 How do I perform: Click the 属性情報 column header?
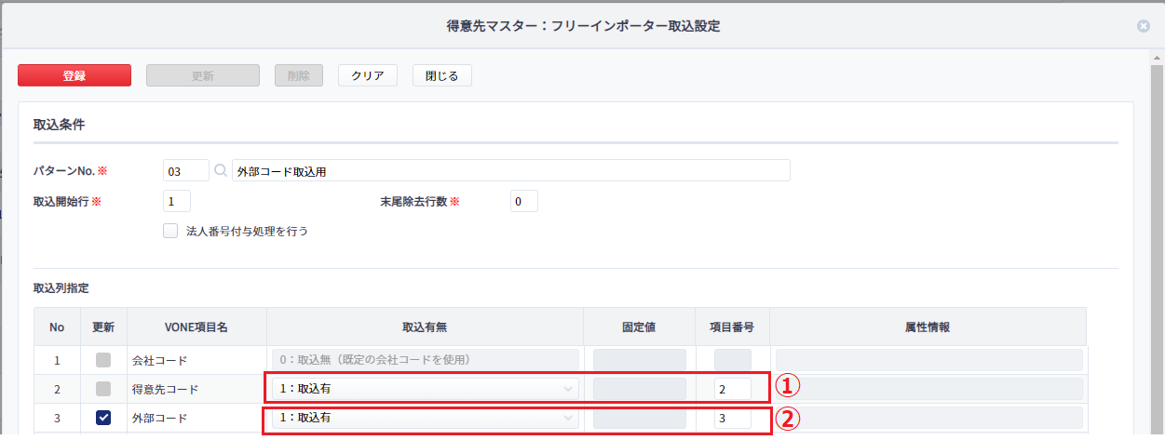pos(928,327)
